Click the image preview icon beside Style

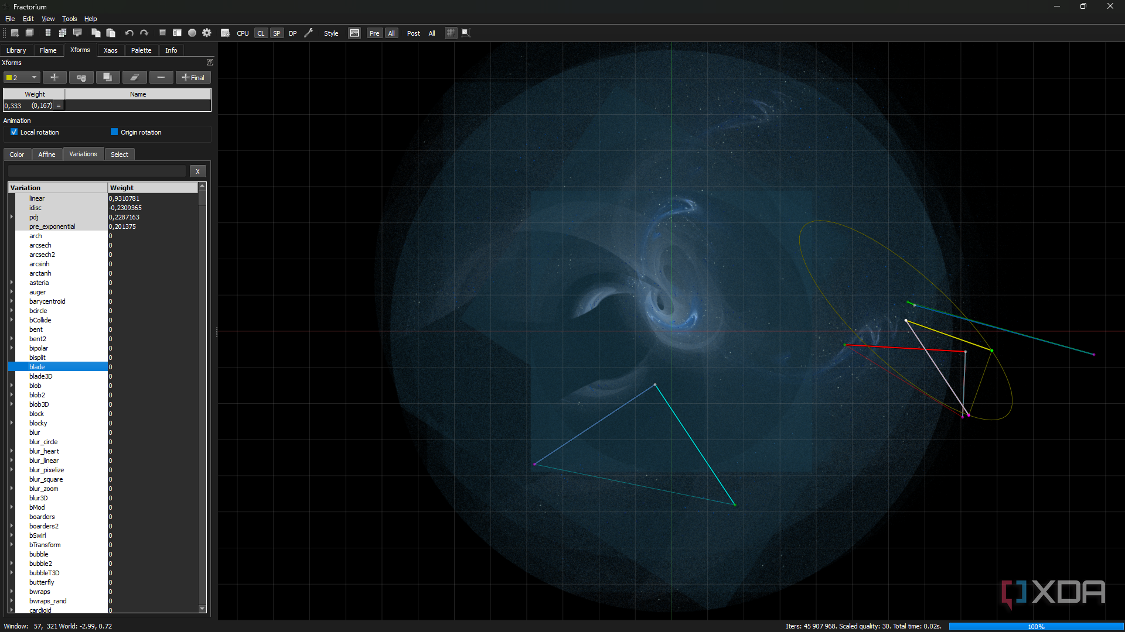click(354, 33)
